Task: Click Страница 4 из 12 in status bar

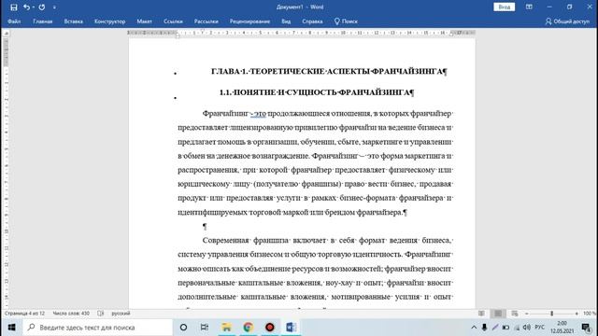Action: [24, 314]
